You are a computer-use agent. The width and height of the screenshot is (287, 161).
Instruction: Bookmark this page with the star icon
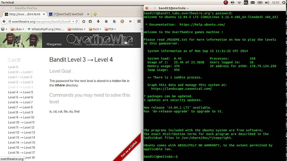click(84, 22)
